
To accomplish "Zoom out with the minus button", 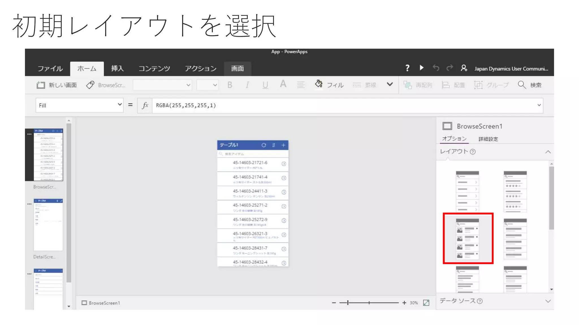I will [x=334, y=303].
